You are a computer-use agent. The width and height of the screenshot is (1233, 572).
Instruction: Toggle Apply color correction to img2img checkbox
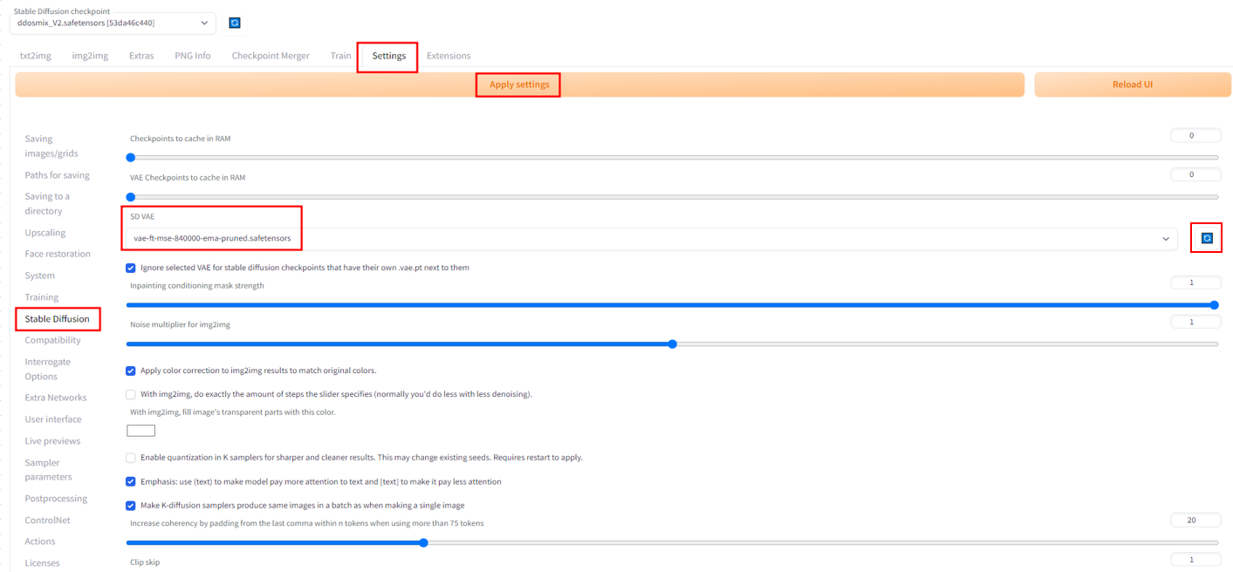point(131,371)
